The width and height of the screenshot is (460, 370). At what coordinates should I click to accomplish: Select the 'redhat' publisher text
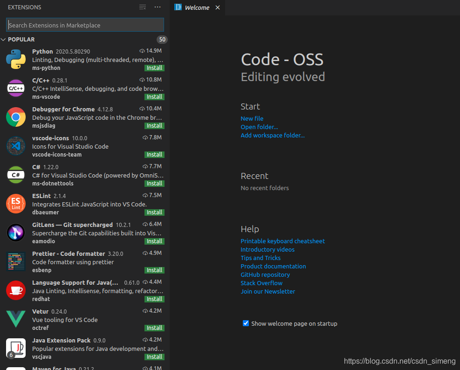41,299
